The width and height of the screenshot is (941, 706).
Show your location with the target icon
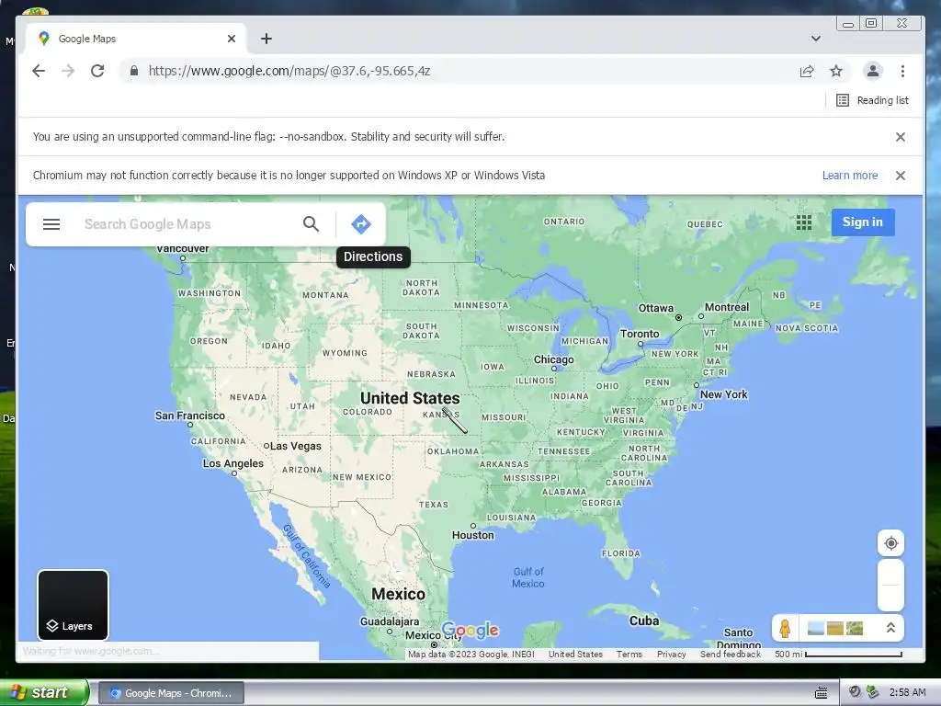click(x=891, y=543)
